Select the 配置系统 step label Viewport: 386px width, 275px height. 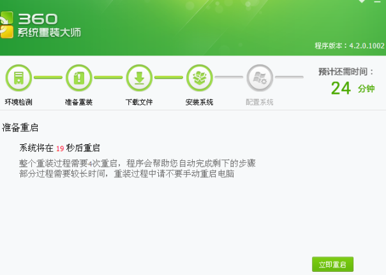[260, 102]
